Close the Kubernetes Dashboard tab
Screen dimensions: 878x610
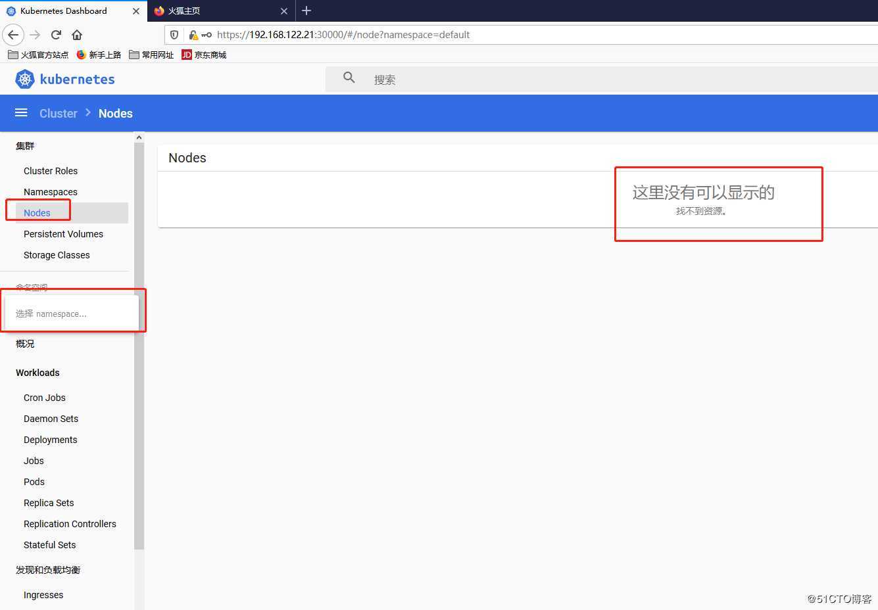click(136, 11)
